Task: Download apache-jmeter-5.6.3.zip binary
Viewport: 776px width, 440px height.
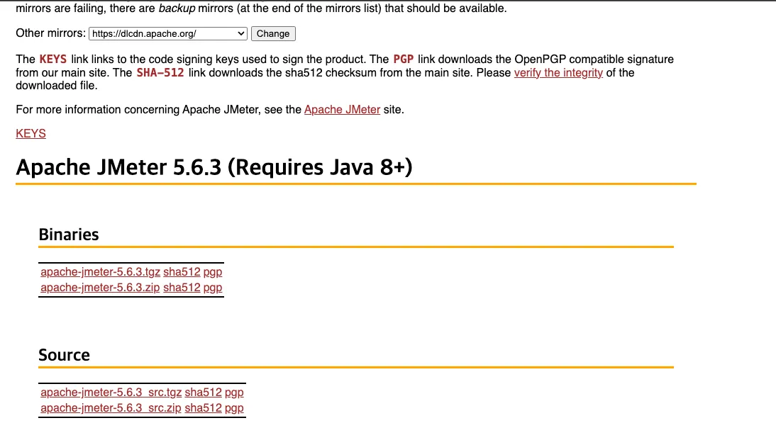Action: click(x=100, y=288)
